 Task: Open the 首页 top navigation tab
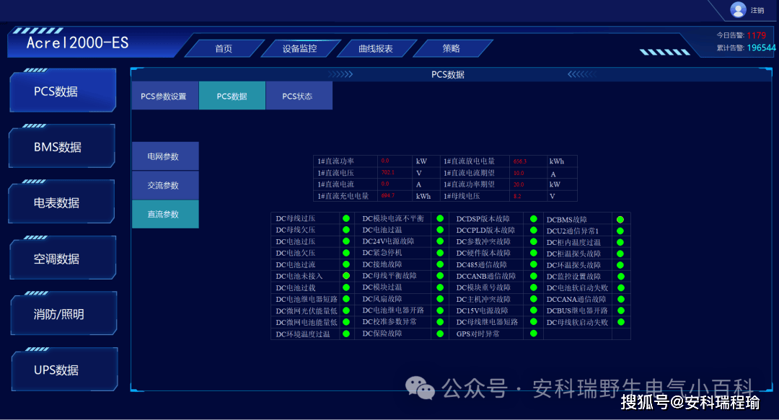click(x=224, y=49)
